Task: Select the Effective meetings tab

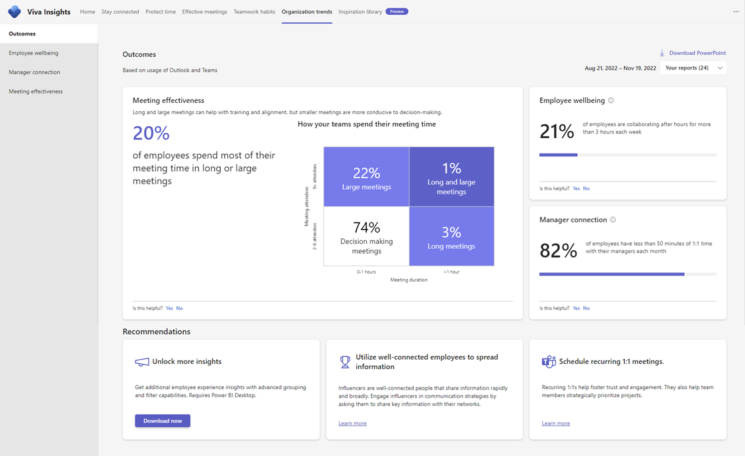Action: pos(204,12)
